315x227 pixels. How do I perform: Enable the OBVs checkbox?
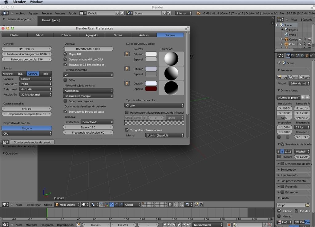click(x=65, y=80)
